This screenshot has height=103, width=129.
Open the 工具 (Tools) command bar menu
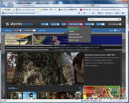(117, 13)
